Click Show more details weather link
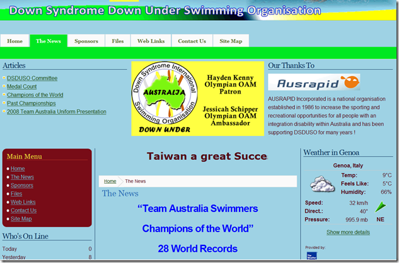Viewport: 399px width, 263px height. click(x=348, y=232)
